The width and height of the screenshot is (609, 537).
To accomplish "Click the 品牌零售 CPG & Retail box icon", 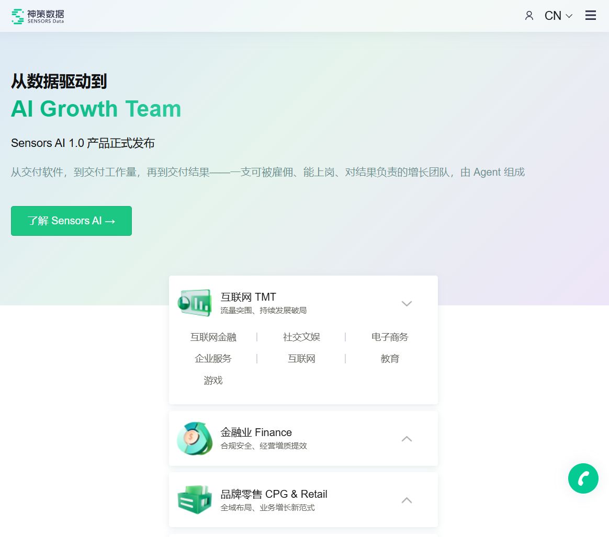I will (195, 500).
